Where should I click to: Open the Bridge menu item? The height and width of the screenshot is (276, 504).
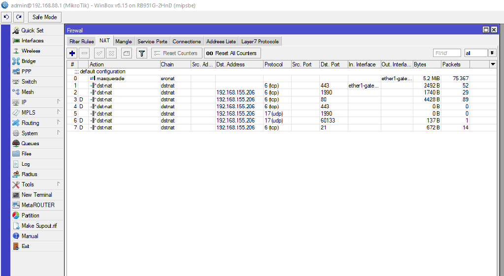click(x=37, y=61)
